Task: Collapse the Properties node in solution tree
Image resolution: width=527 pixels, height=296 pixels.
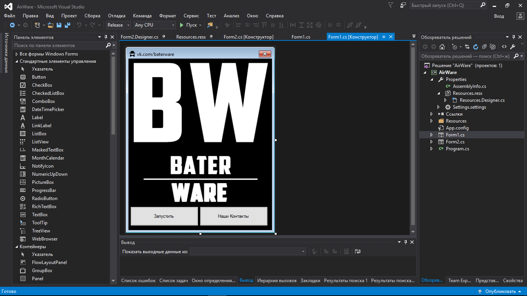Action: (432, 79)
